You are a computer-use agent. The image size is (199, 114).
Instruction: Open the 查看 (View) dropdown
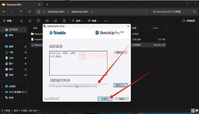93,21
